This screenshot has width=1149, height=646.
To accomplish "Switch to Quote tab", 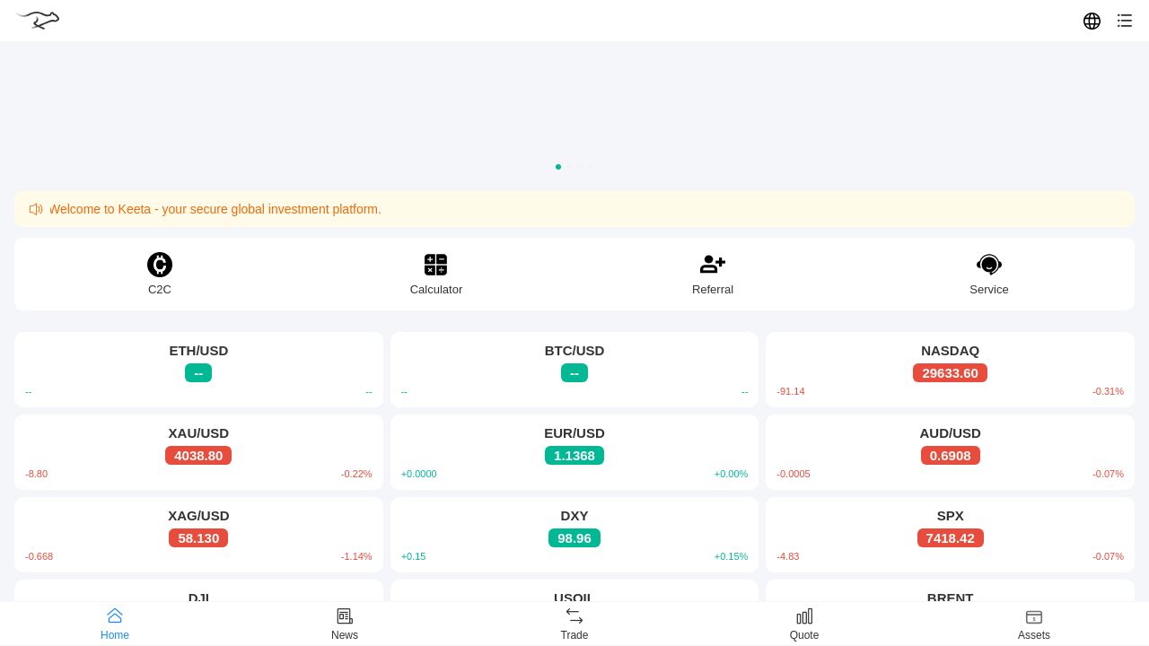I will (804, 624).
